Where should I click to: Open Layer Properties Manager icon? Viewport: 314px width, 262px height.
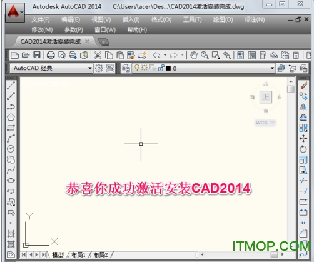(x=126, y=68)
